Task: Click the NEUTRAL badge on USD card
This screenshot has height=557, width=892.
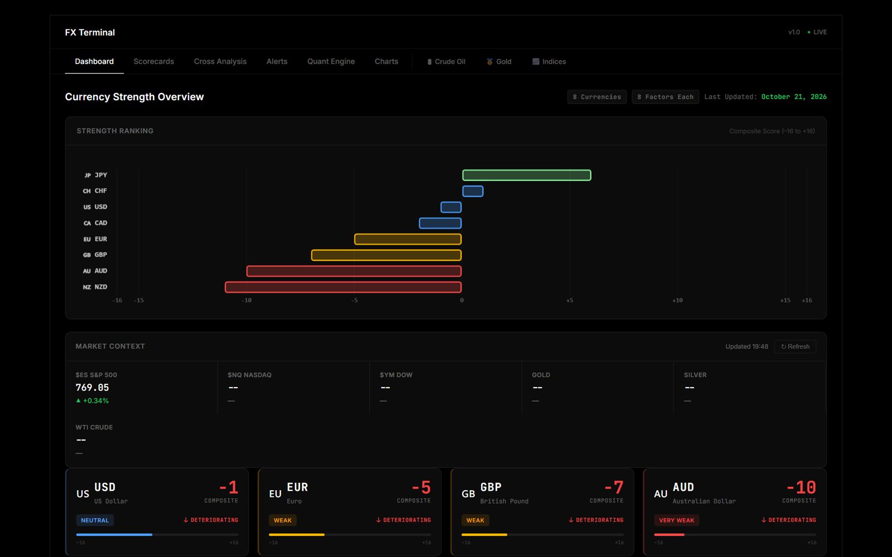Action: tap(95, 520)
